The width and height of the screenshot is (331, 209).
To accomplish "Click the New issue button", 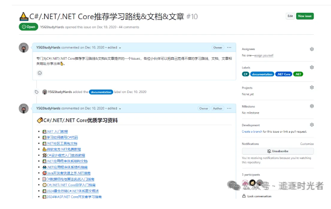I will tap(305, 16).
